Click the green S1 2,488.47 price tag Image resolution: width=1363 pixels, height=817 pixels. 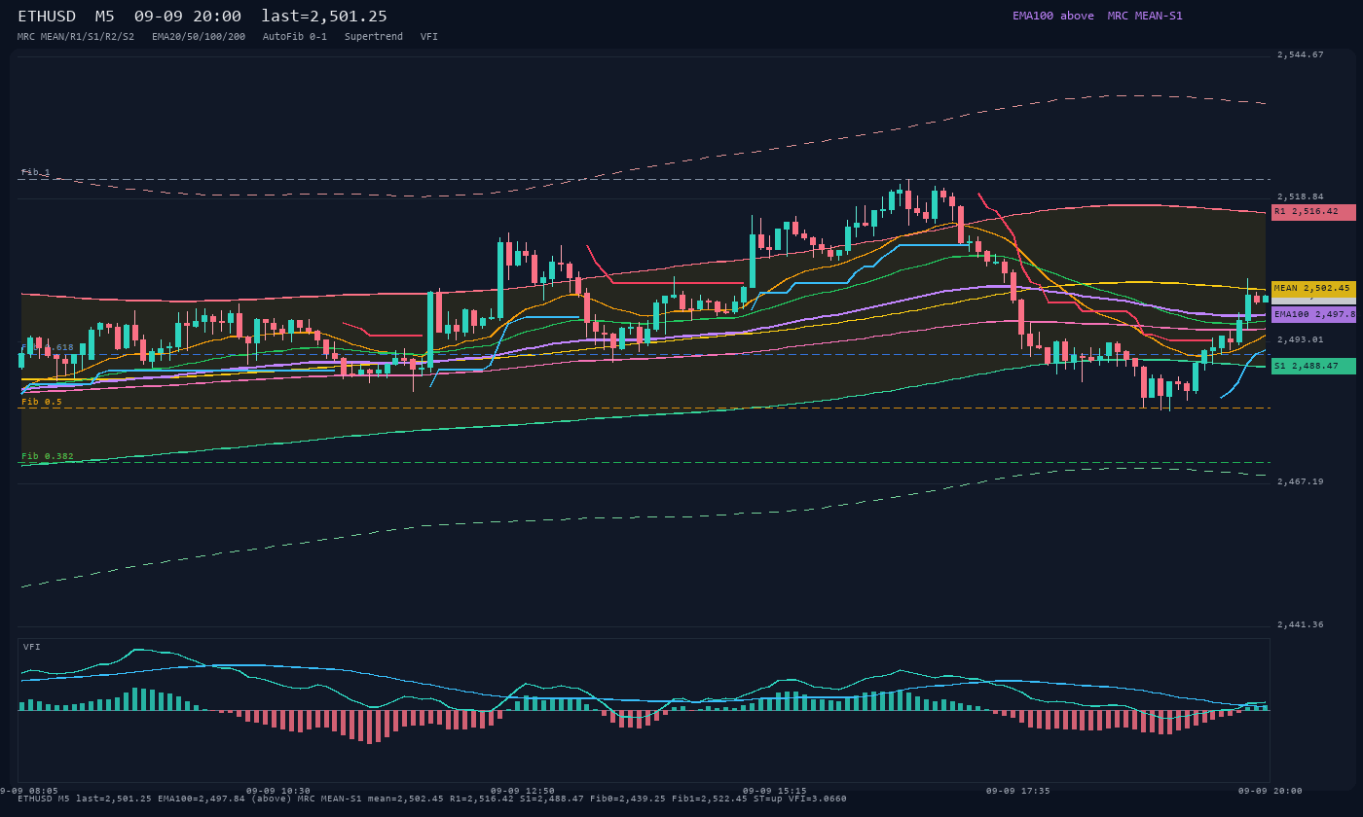(x=1313, y=367)
